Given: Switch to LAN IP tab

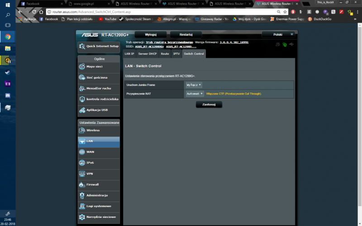Looking at the screenshot, I should [129, 54].
